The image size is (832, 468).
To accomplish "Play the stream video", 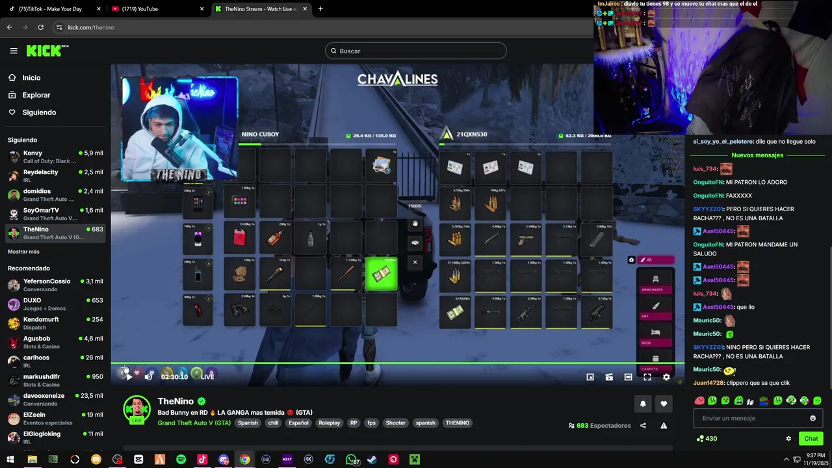I will pos(129,376).
